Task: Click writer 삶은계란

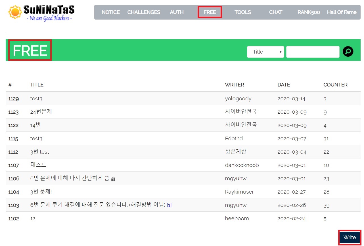Action: (x=236, y=152)
